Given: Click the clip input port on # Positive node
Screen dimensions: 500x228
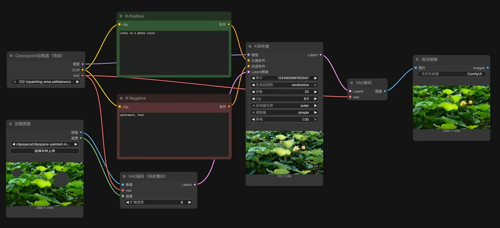Looking at the screenshot, I should pyautogui.click(x=119, y=24).
